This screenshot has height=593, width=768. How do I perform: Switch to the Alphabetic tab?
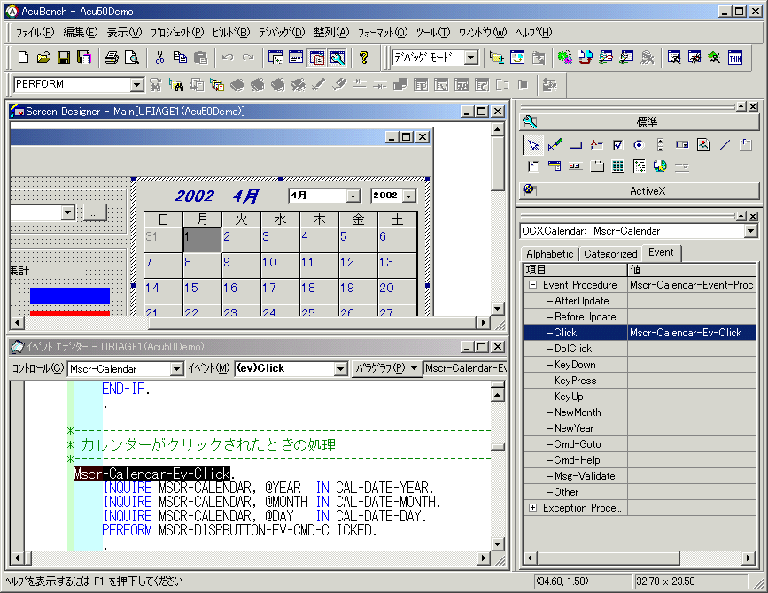click(x=549, y=253)
